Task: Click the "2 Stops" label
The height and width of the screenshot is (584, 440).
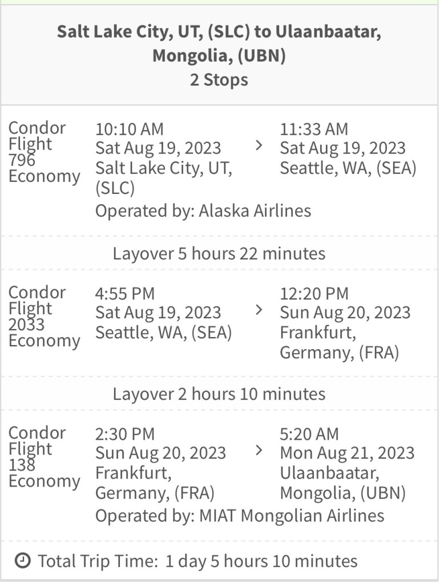Action: point(219,79)
